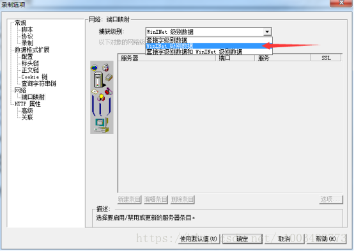Select the highlighted WinINet 级别数据 option
The height and width of the screenshot is (251, 354).
[x=209, y=46]
